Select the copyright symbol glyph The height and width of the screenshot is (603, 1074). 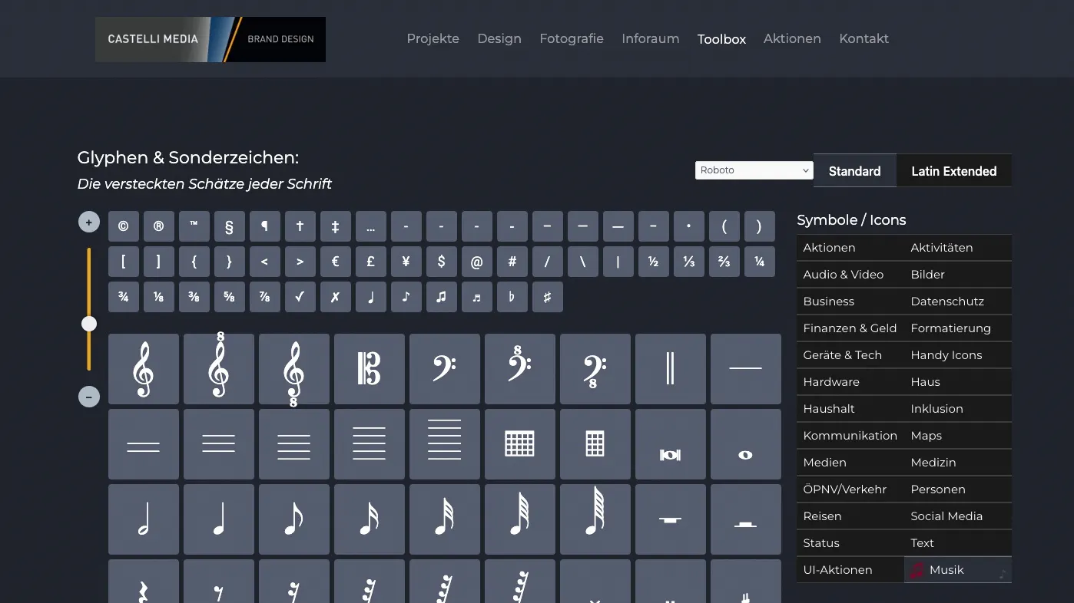coord(124,226)
